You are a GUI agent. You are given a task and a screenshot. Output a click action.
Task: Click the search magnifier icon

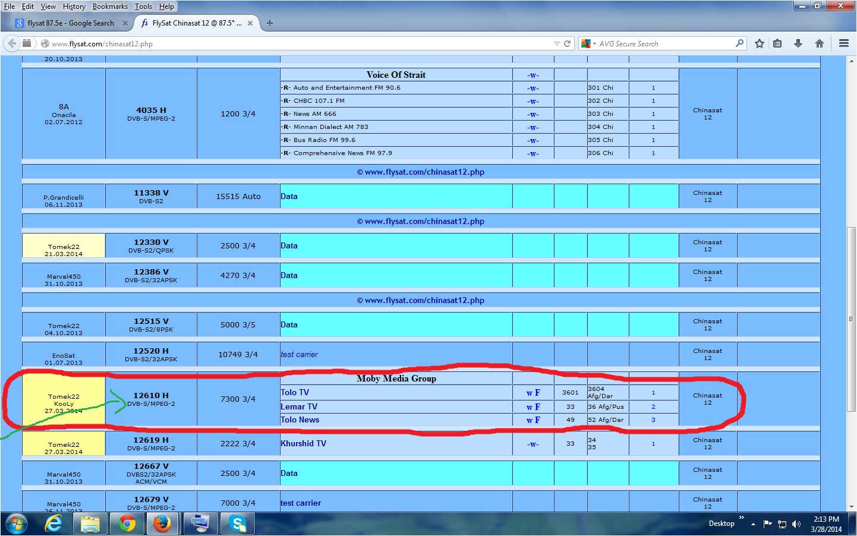click(x=739, y=43)
